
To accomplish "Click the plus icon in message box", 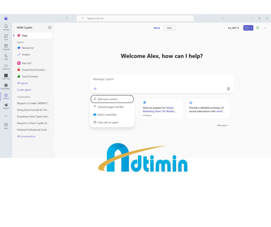I will coord(95,89).
